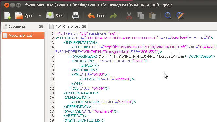This screenshot has height=122, width=217.
Task: Switch to the *WinChart-.osd tab
Action: point(68,26)
